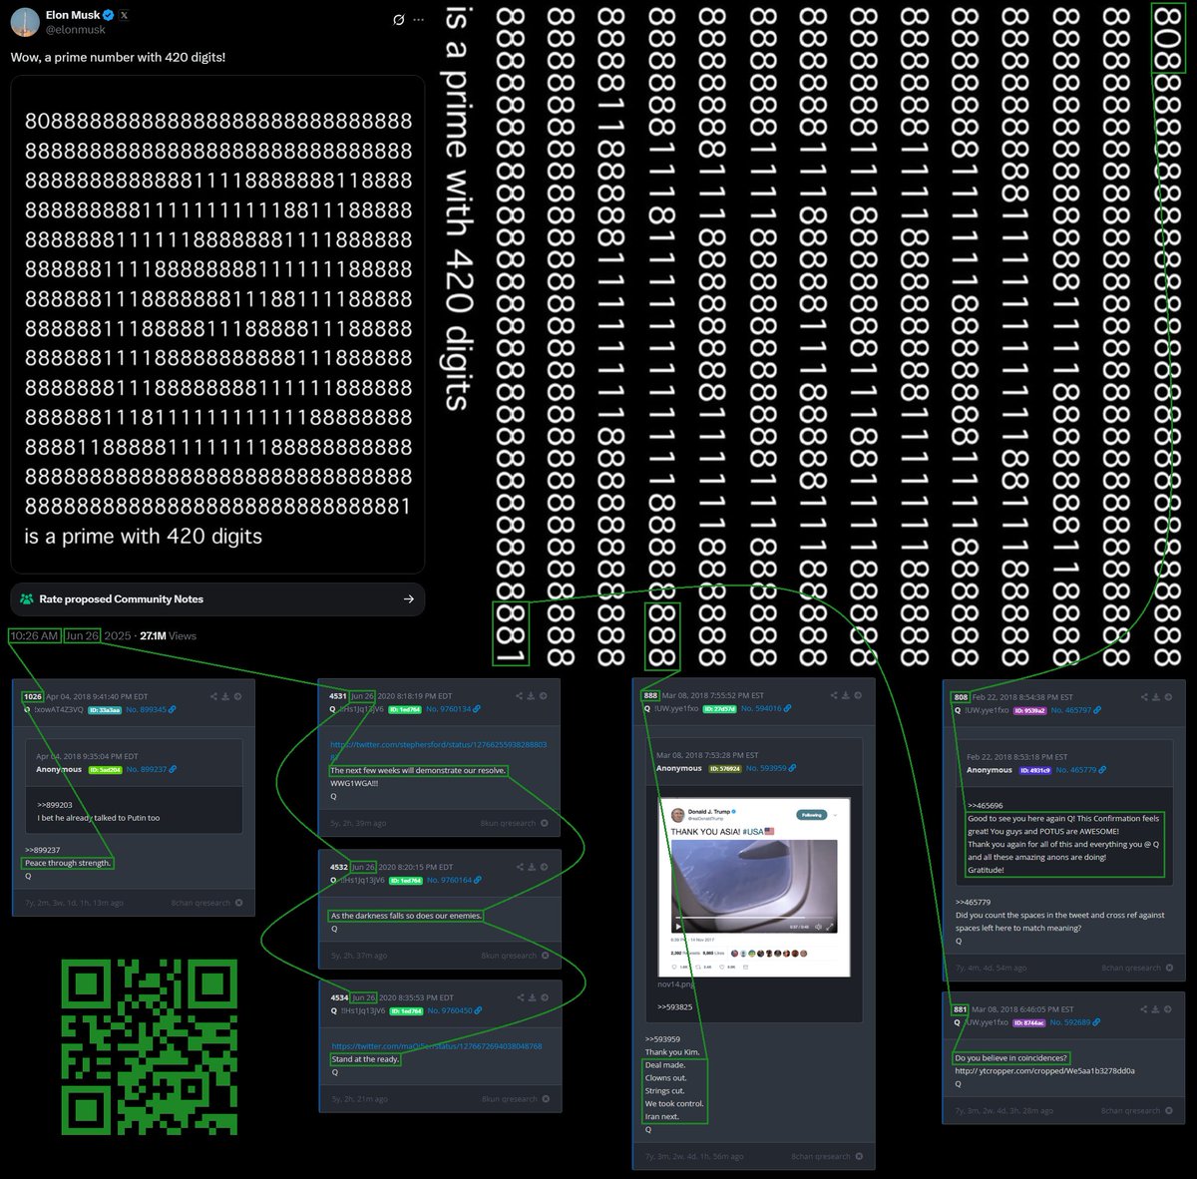This screenshot has height=1179, width=1197.
Task: Open link No. 592689 in post 881
Action: coord(1076,1022)
